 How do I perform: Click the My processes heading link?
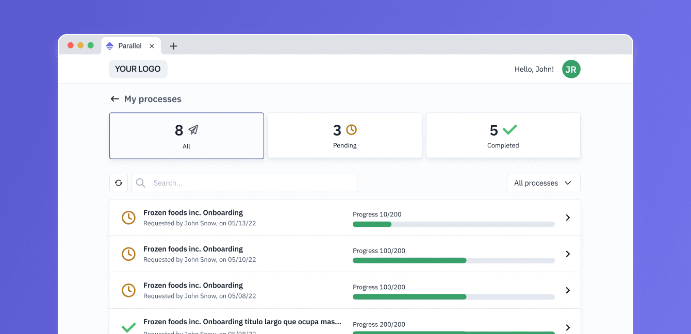coord(153,99)
